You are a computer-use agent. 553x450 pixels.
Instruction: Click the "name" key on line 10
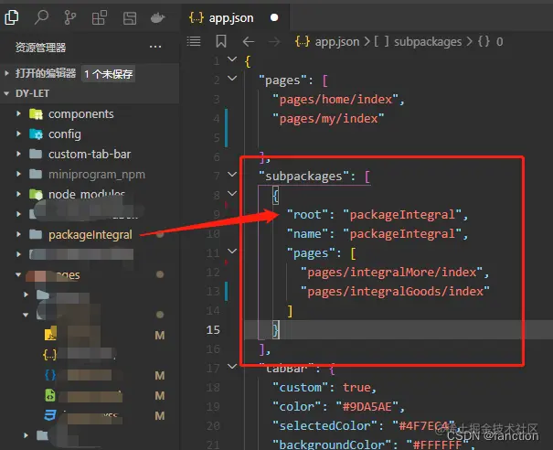[x=307, y=234]
